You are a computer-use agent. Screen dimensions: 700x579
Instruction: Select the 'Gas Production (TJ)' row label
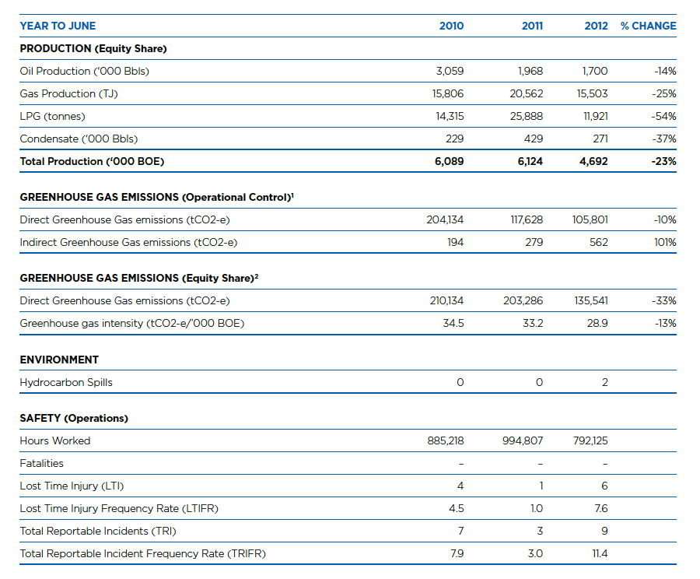68,94
